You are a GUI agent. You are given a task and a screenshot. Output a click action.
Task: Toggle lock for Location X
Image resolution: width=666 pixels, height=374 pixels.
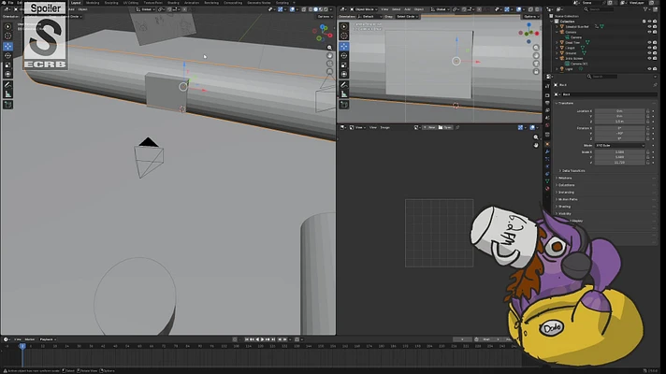point(647,111)
